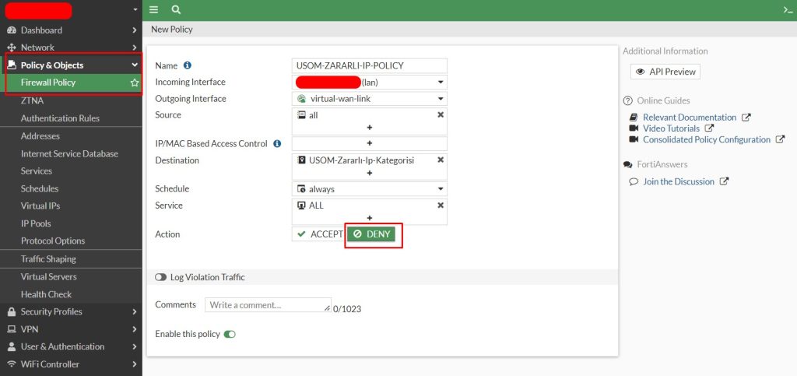Click the search magnifier icon in top bar

click(176, 9)
